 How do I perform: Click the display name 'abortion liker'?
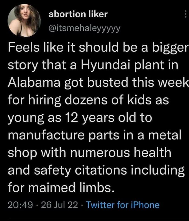tap(78, 15)
